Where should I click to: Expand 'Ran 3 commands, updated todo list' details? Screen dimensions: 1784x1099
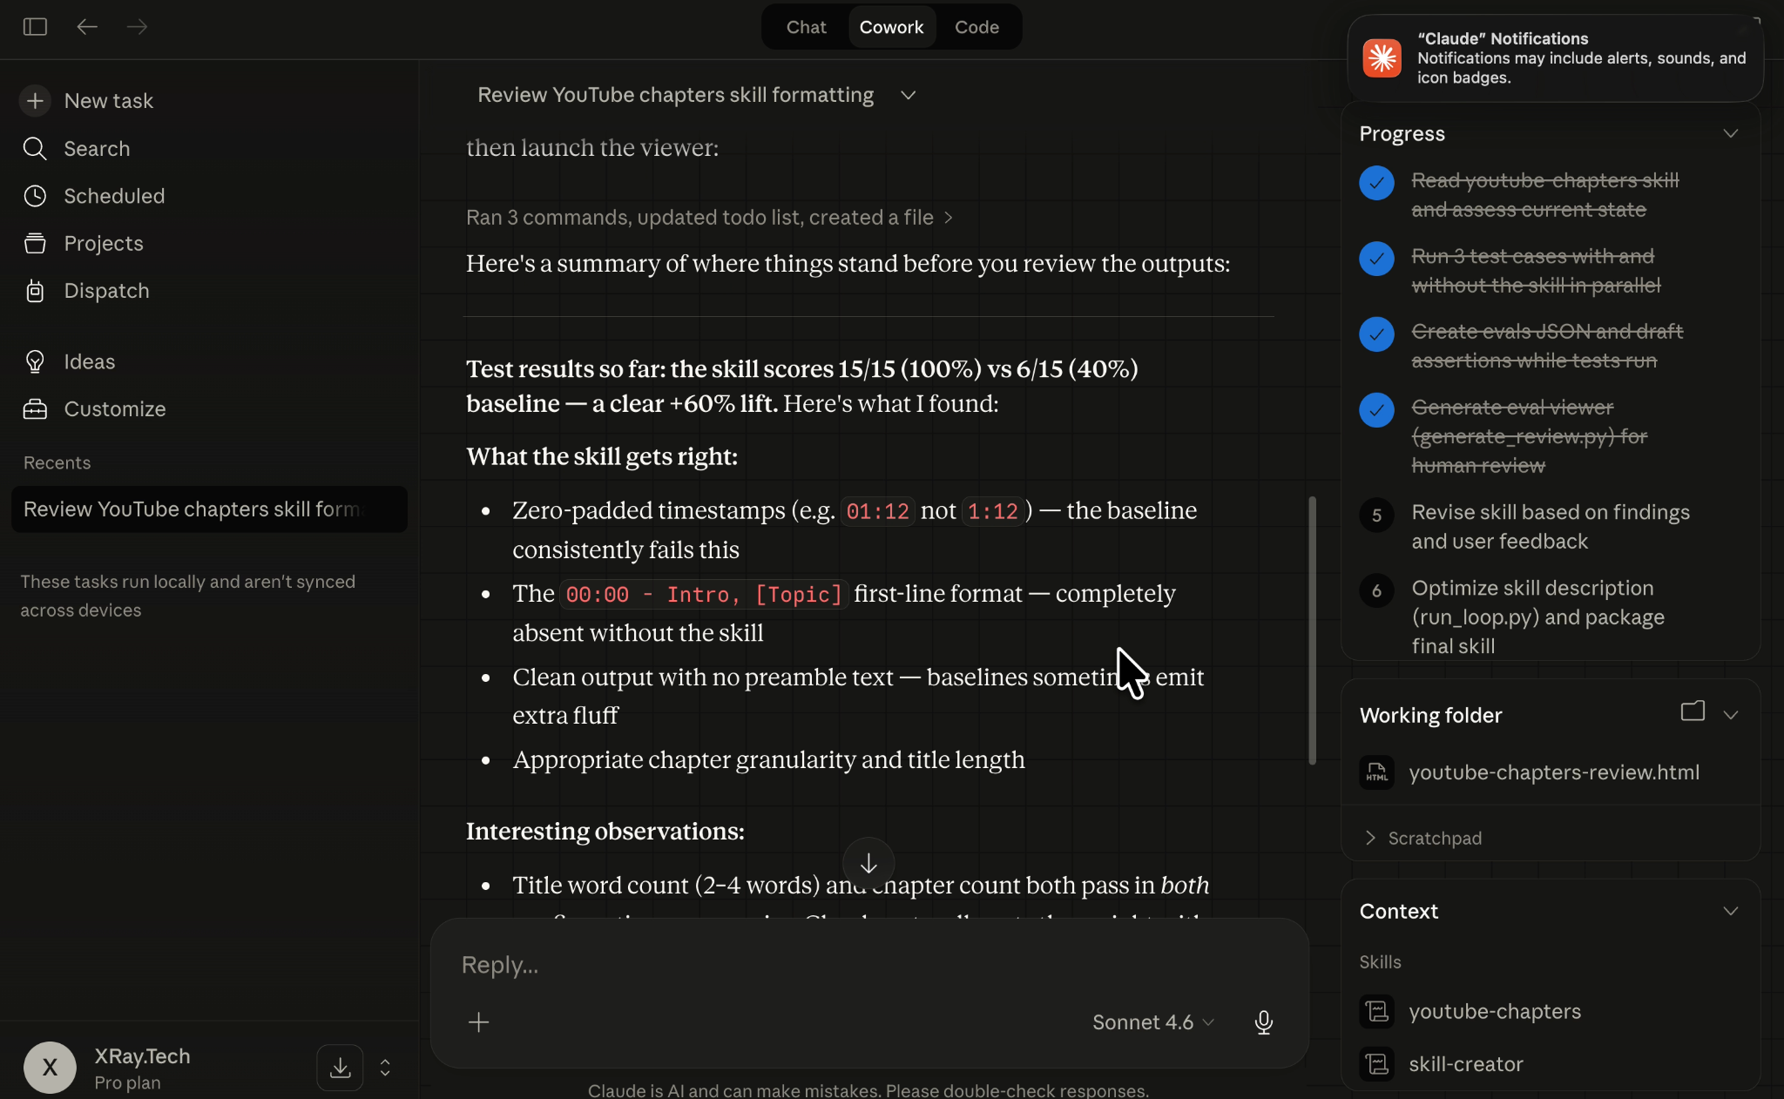point(709,218)
